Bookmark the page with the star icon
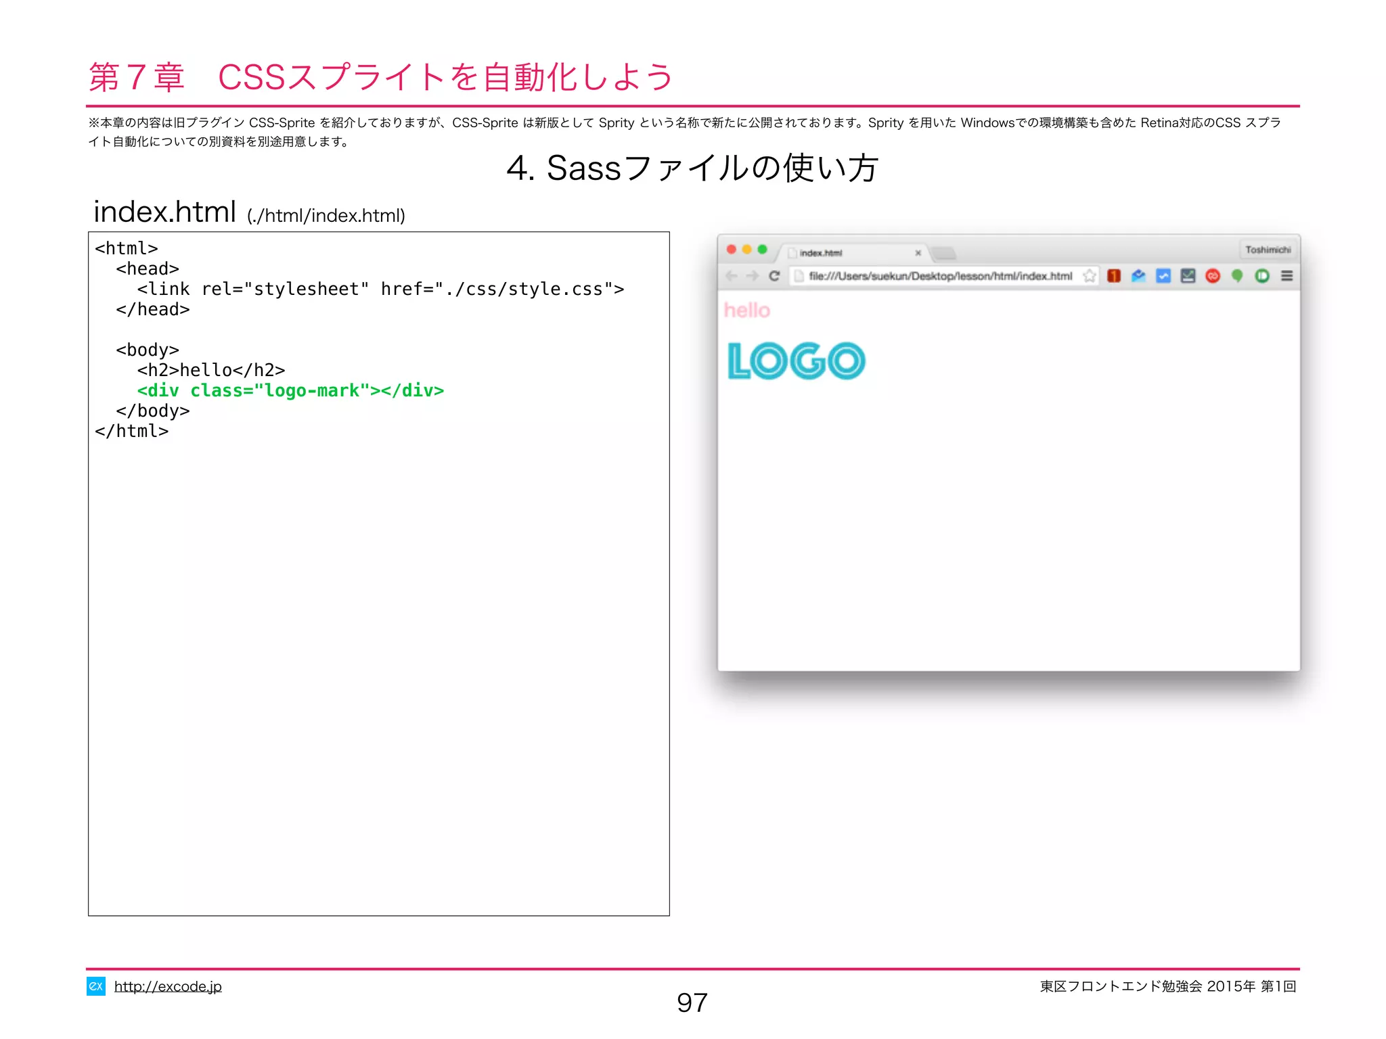Image resolution: width=1386 pixels, height=1039 pixels. click(x=1089, y=276)
